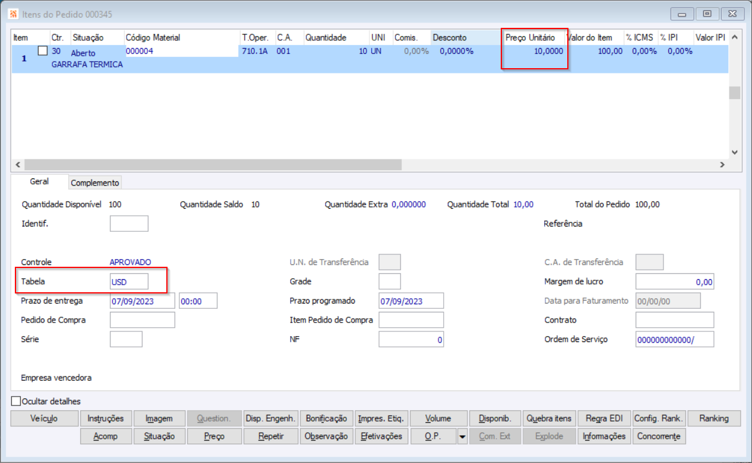The width and height of the screenshot is (752, 463).
Task: Open the Preço button
Action: click(214, 436)
